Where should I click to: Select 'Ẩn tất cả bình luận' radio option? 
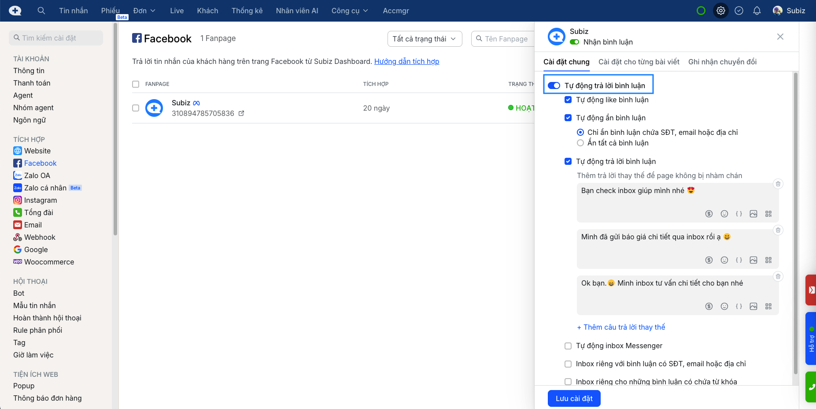580,143
